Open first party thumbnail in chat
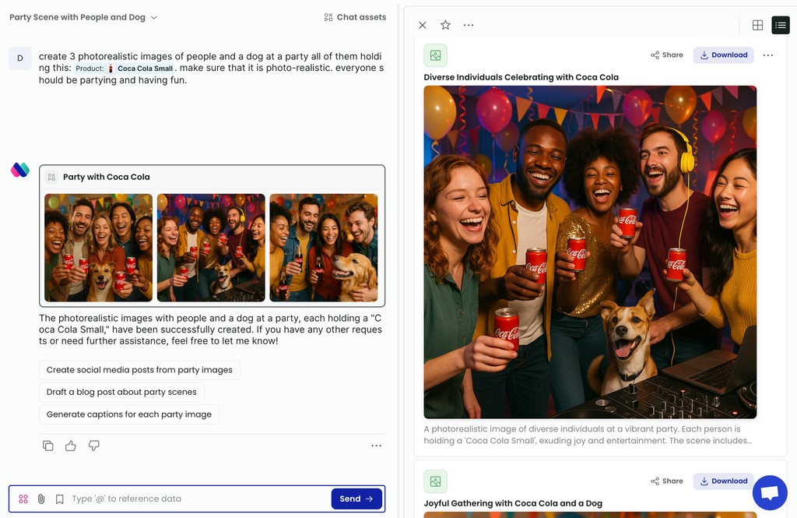This screenshot has width=797, height=518. [x=99, y=248]
